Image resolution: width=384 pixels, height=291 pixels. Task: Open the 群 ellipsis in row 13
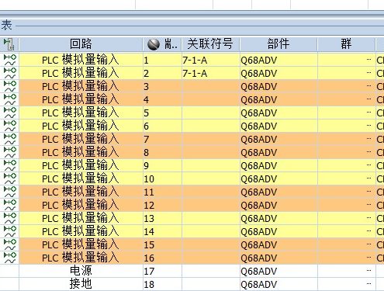[368, 218]
